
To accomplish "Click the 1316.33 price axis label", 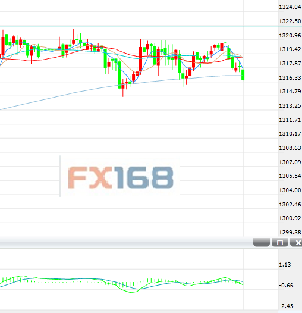I will click(290, 77).
